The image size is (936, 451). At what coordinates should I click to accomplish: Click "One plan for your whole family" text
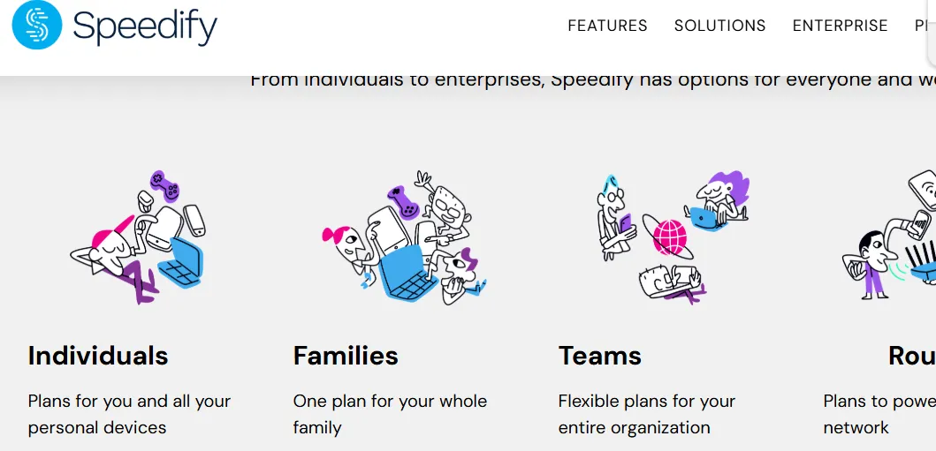(390, 414)
